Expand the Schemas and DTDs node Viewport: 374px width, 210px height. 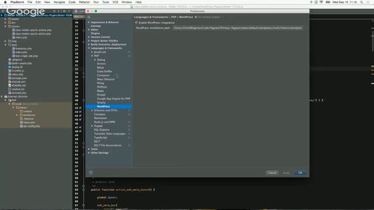click(x=92, y=110)
